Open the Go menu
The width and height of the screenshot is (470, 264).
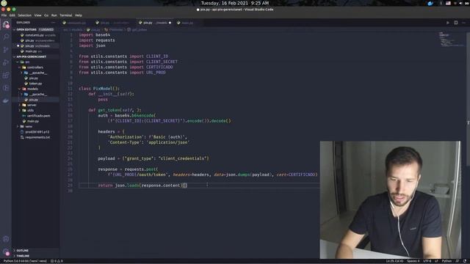(x=46, y=15)
